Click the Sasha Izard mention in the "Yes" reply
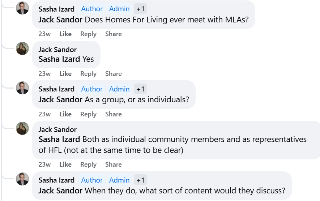320x201 pixels. tap(59, 59)
